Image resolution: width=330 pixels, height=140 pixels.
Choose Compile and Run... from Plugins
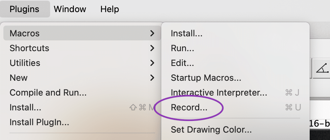point(48,93)
